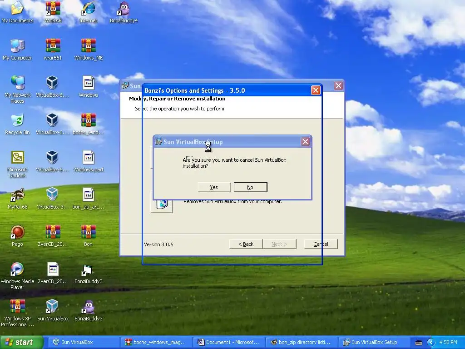Select the Recycle Bin icon
The height and width of the screenshot is (349, 465).
pyautogui.click(x=17, y=124)
